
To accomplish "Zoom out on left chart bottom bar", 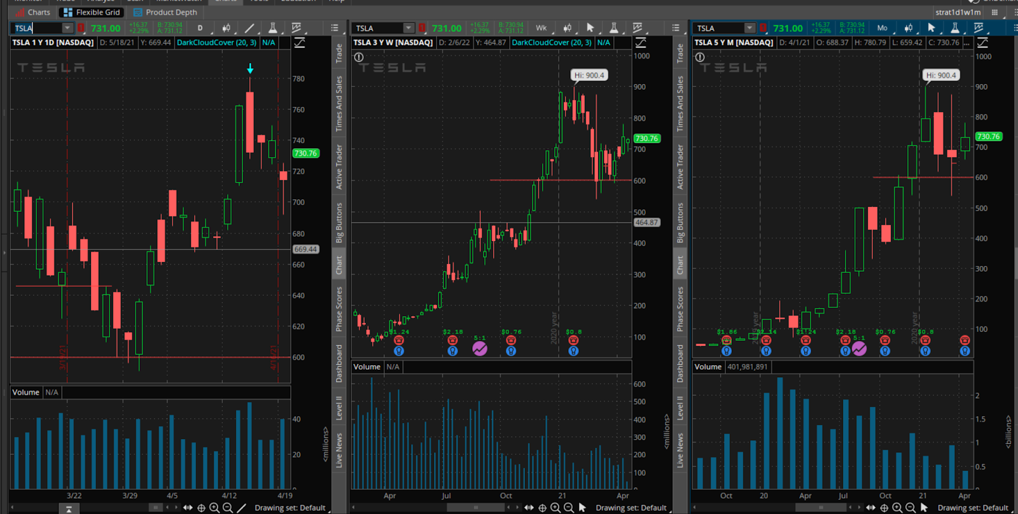I will click(x=228, y=508).
